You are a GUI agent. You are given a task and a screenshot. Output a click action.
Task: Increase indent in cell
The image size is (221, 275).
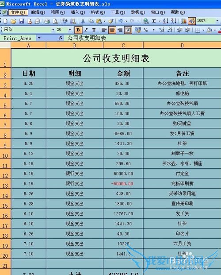pos(188,30)
